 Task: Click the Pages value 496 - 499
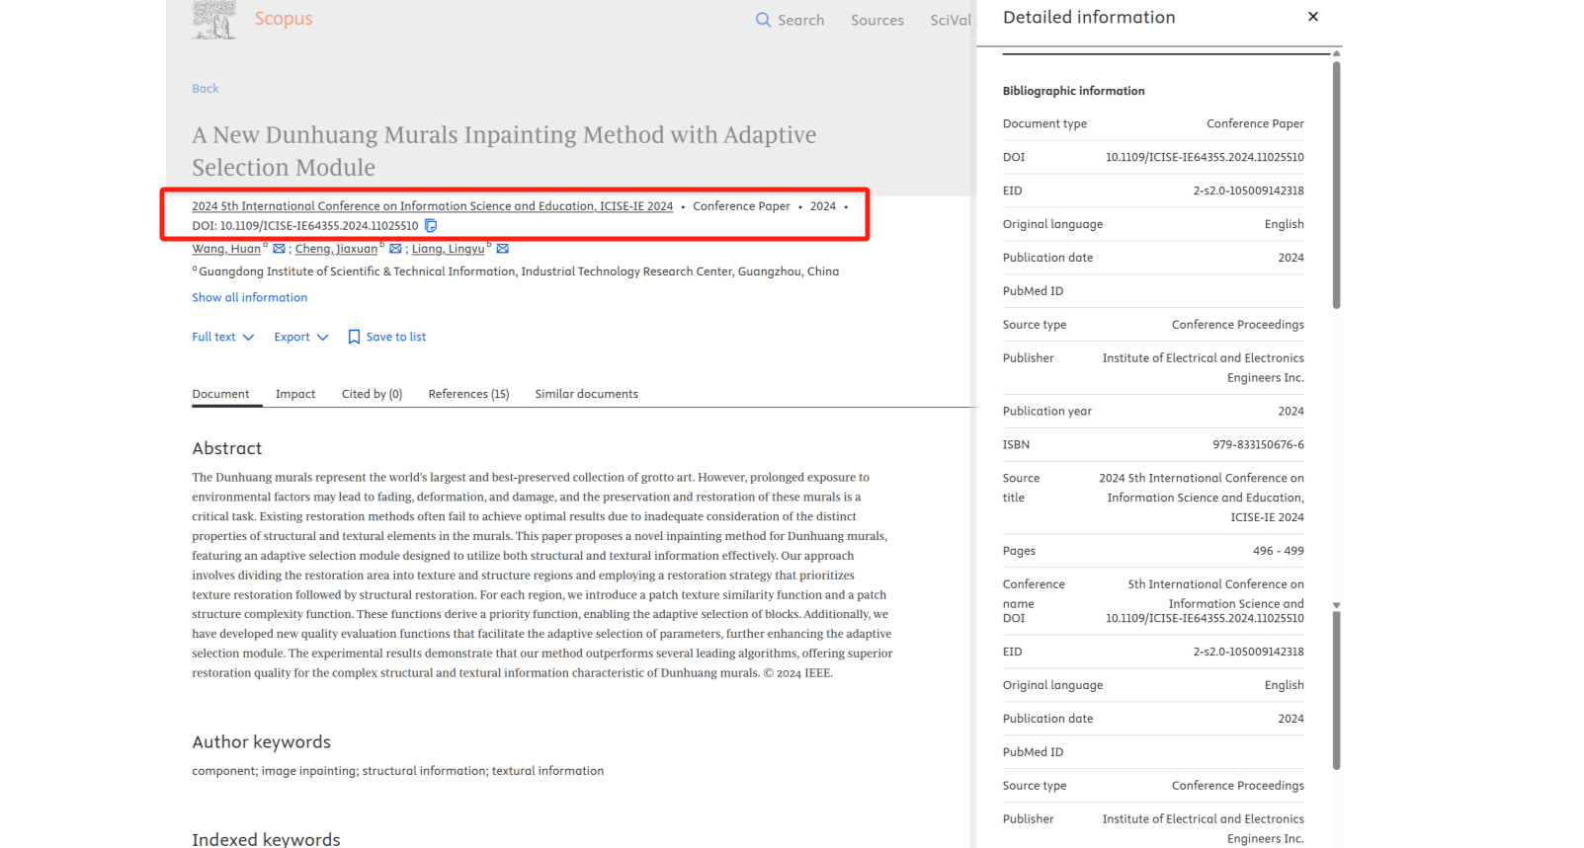[x=1278, y=551]
